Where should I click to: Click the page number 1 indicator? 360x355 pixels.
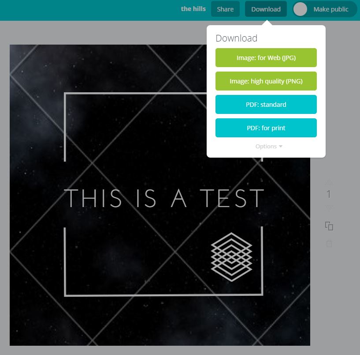click(x=329, y=195)
